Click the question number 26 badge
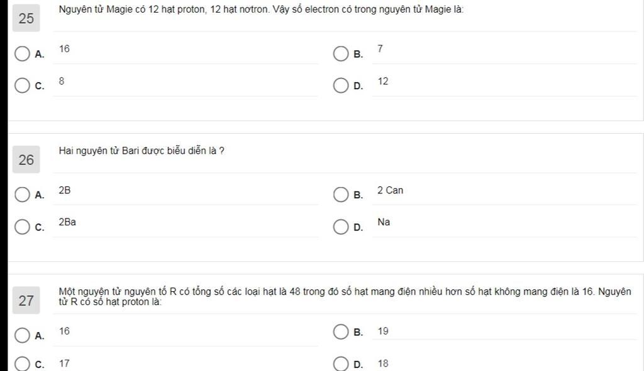 coord(26,160)
